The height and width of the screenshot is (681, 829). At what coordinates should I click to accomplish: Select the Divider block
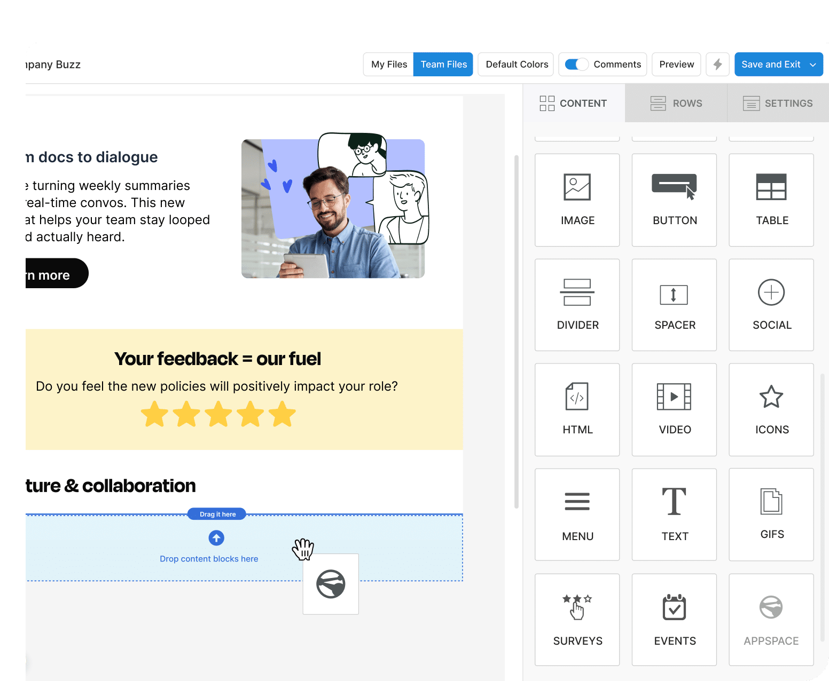pyautogui.click(x=577, y=305)
